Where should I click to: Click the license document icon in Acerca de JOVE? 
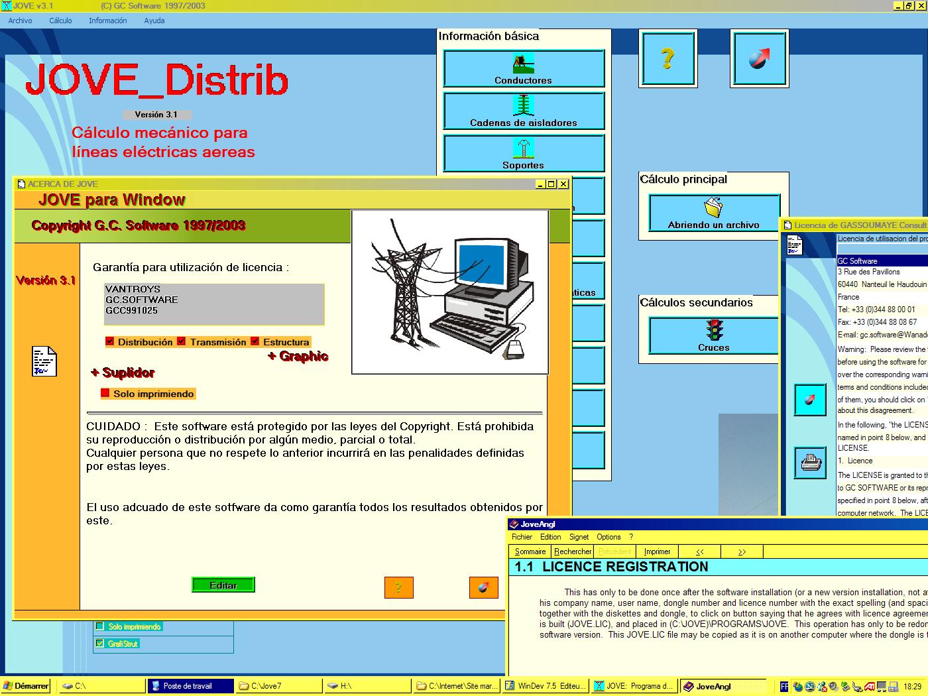pyautogui.click(x=44, y=361)
